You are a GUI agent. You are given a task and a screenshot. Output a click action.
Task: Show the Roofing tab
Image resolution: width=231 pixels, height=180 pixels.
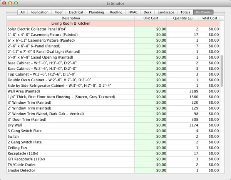[x=116, y=12]
